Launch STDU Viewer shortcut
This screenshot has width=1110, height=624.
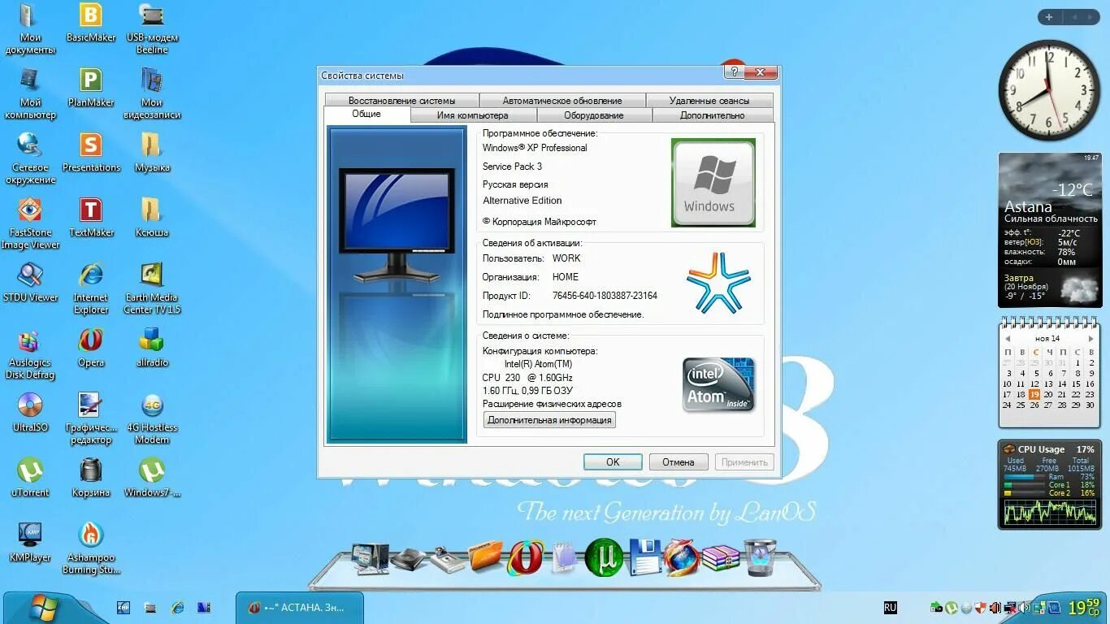pyautogui.click(x=30, y=283)
